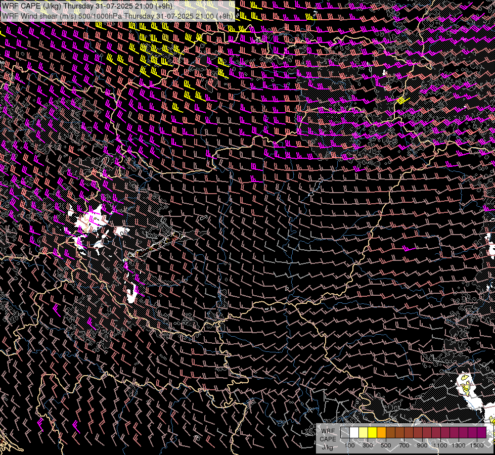Click the WRF CAPE title line
This screenshot has width=495, height=455.
tap(88, 6)
